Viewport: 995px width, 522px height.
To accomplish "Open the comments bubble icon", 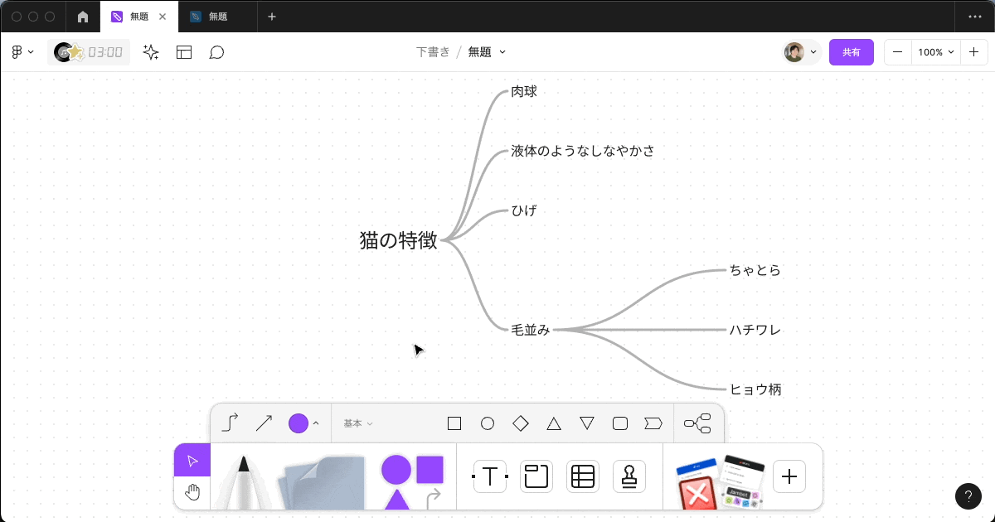I will point(216,51).
